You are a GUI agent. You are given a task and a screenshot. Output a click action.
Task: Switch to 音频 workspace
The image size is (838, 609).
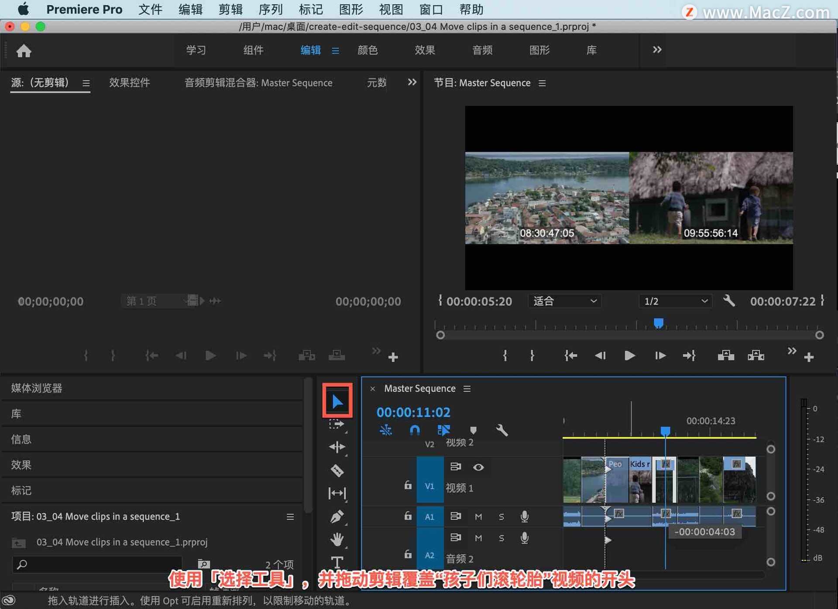[x=482, y=50]
